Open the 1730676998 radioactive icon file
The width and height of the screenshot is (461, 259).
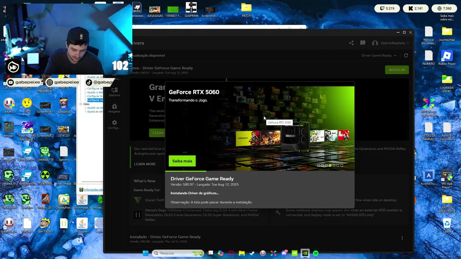point(45,178)
